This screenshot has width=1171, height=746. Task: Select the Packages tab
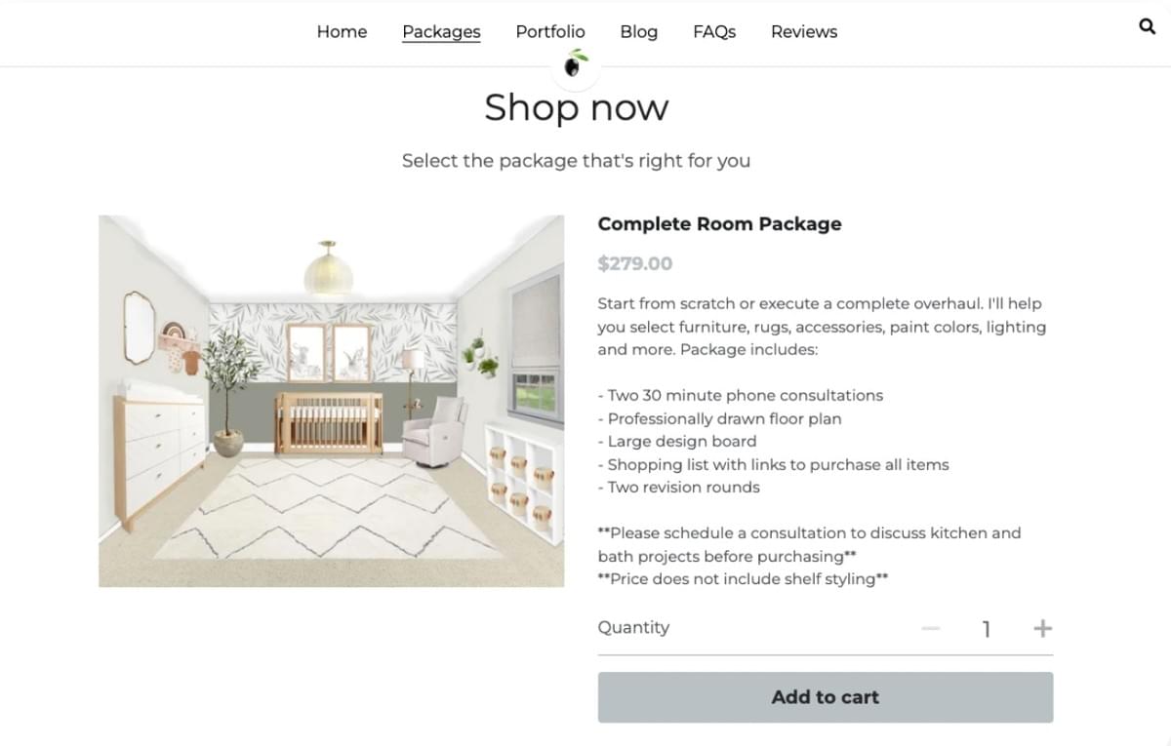(441, 31)
